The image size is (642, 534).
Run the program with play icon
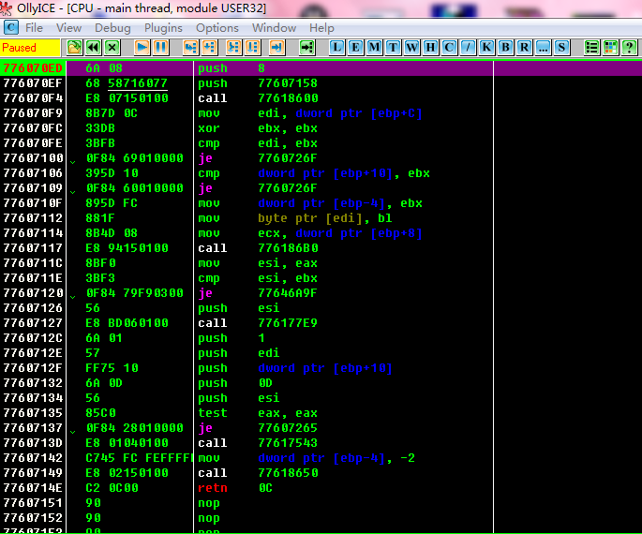pos(142,48)
